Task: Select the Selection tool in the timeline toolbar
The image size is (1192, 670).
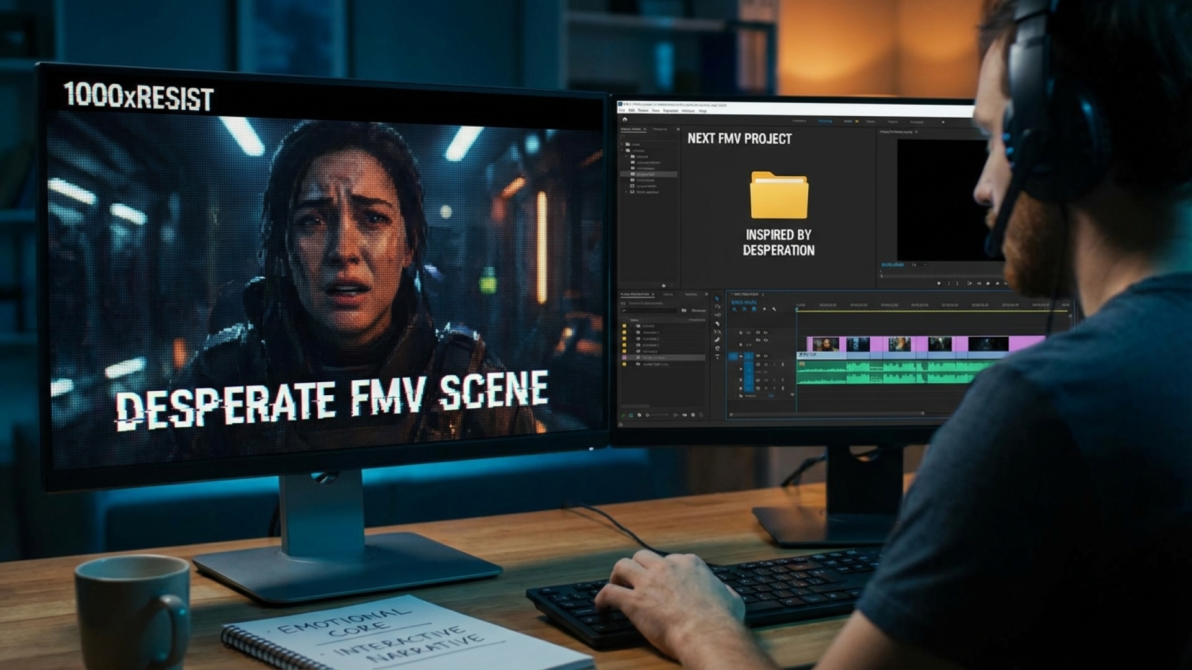Action: 718,298
